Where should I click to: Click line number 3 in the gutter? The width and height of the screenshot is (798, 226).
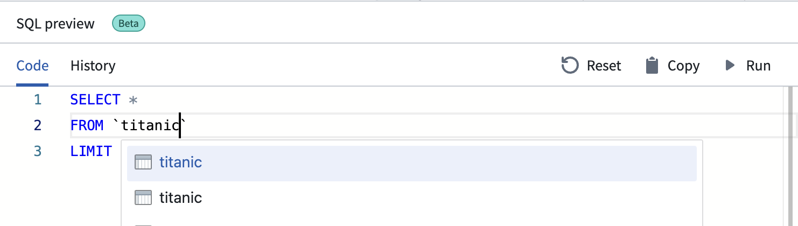click(37, 151)
